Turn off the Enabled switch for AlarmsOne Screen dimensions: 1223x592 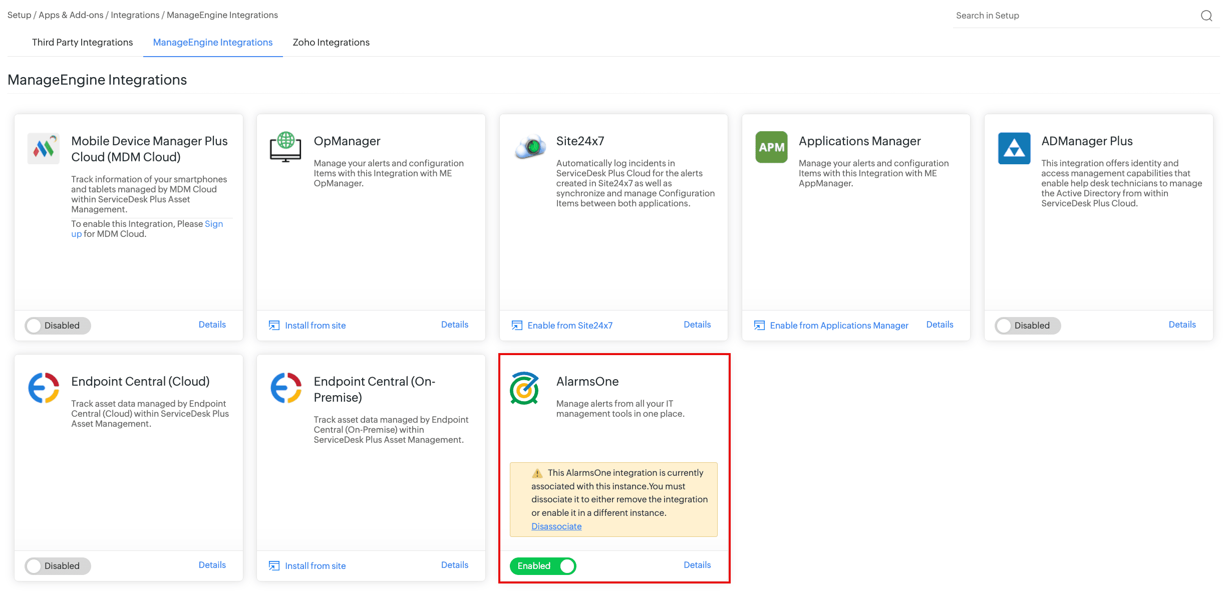543,566
